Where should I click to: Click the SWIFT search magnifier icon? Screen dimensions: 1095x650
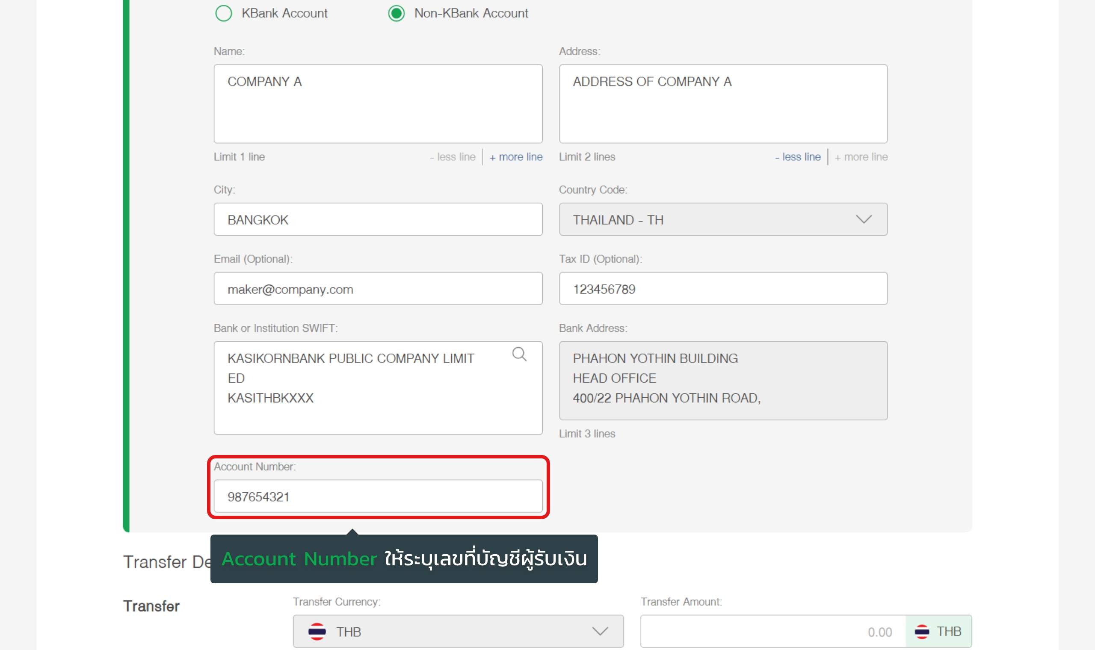tap(519, 354)
